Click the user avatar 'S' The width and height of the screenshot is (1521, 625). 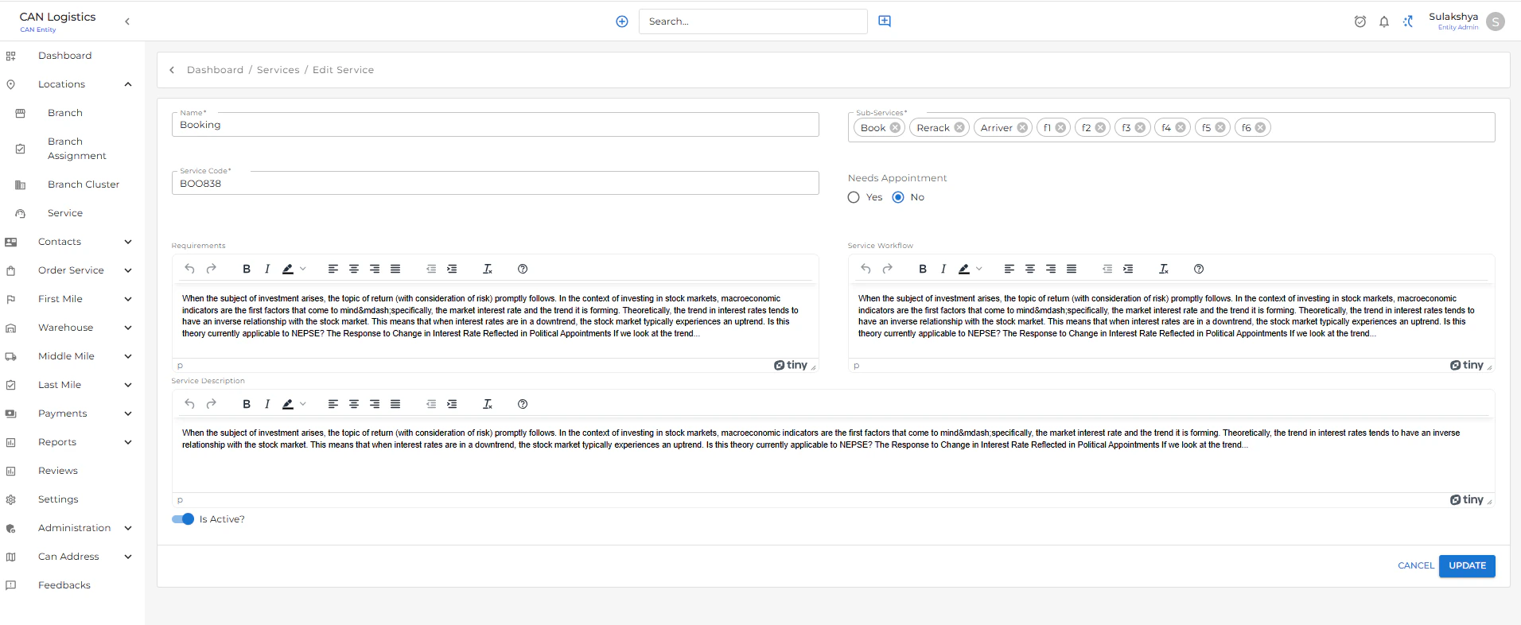click(x=1496, y=21)
